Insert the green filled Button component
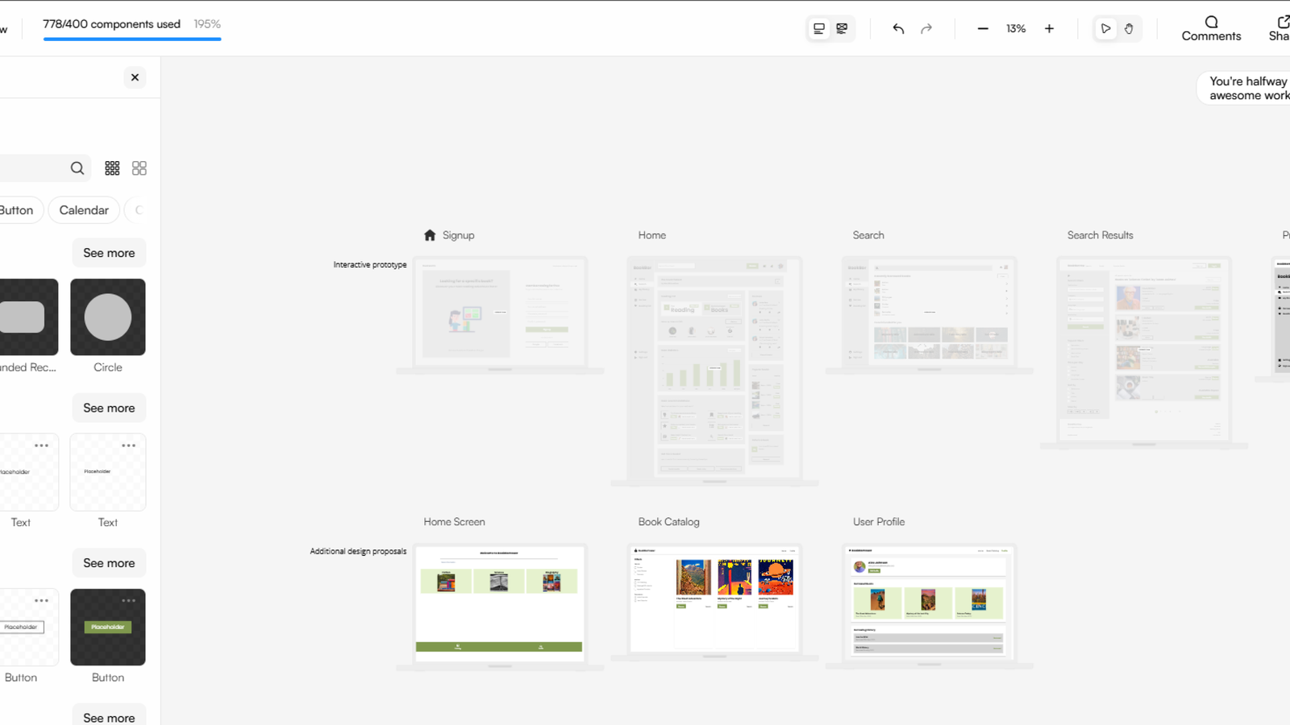 click(108, 628)
